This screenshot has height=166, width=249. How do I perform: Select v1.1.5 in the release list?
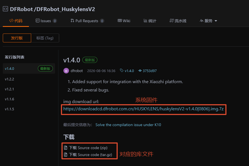pos(9,109)
